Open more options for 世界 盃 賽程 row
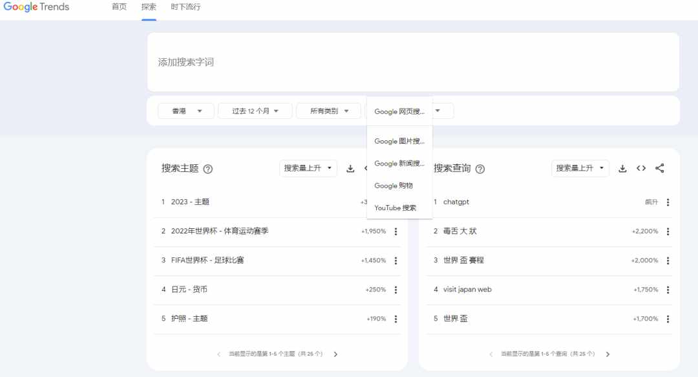The width and height of the screenshot is (698, 377). [668, 261]
